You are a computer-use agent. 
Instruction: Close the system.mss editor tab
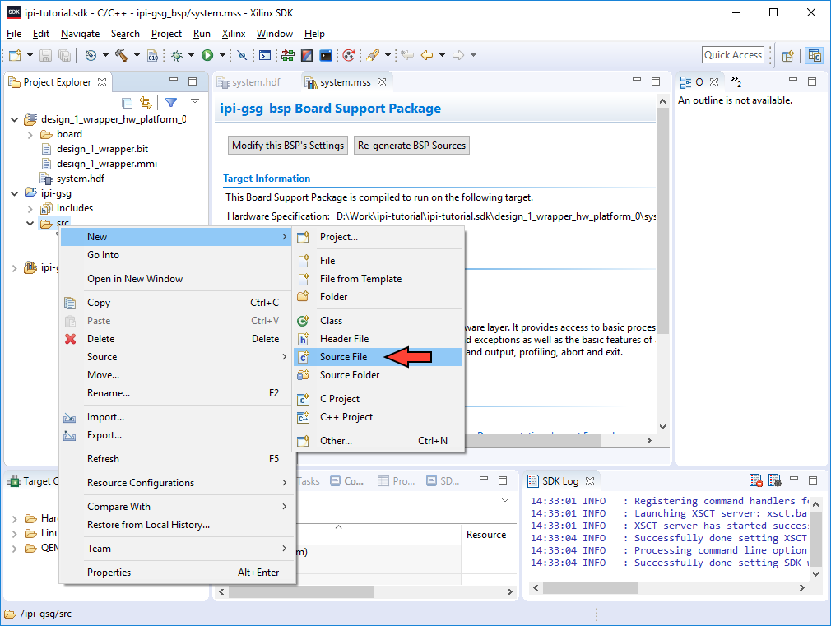[x=382, y=82]
